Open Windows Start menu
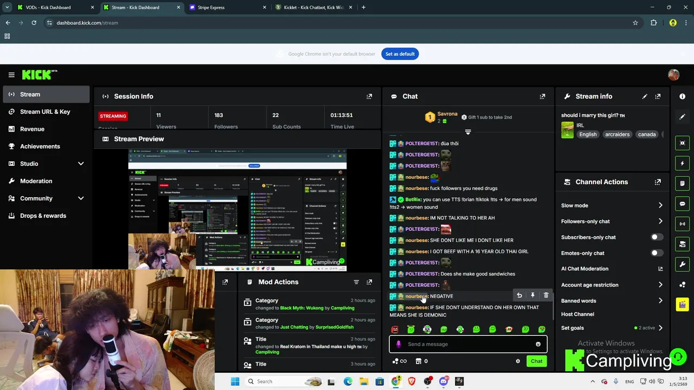The height and width of the screenshot is (390, 694). tap(235, 381)
